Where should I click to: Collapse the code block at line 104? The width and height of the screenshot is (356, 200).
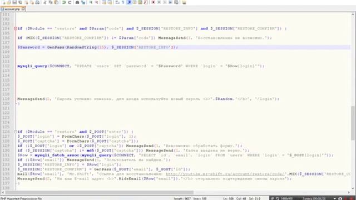click(x=16, y=28)
